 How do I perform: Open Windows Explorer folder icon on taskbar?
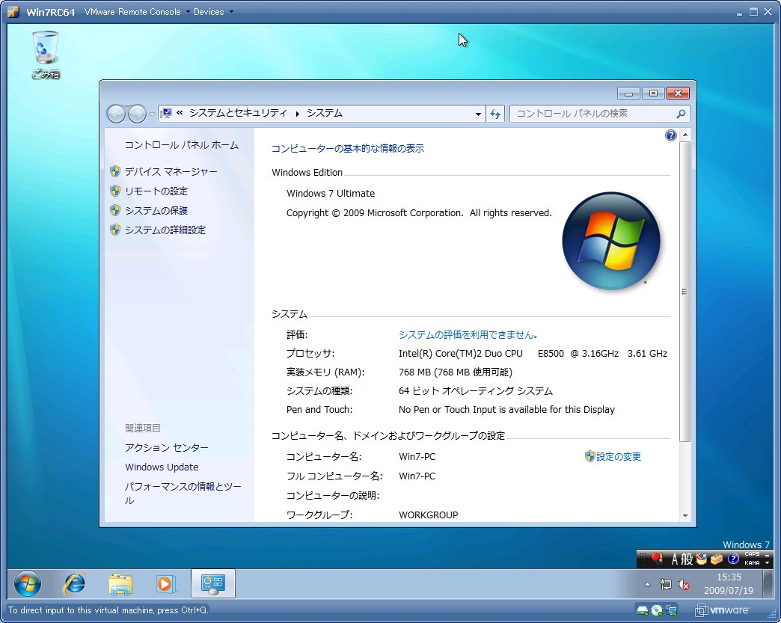(120, 584)
